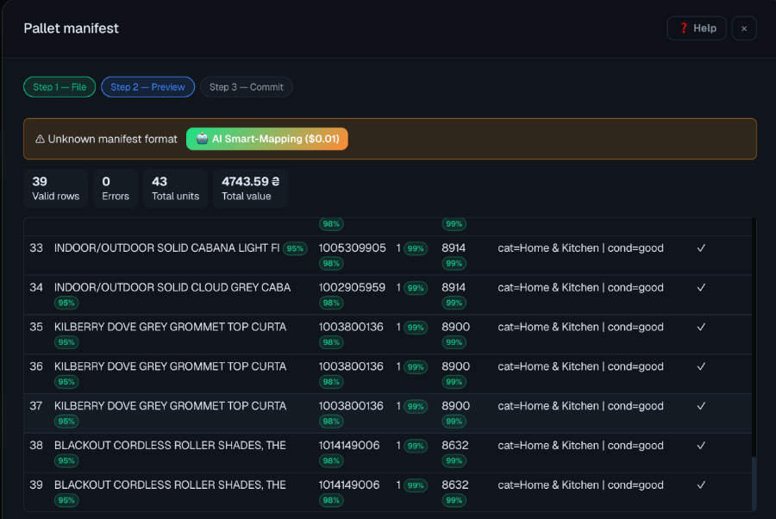
Task: Click the checkmark on row 34
Action: (701, 287)
